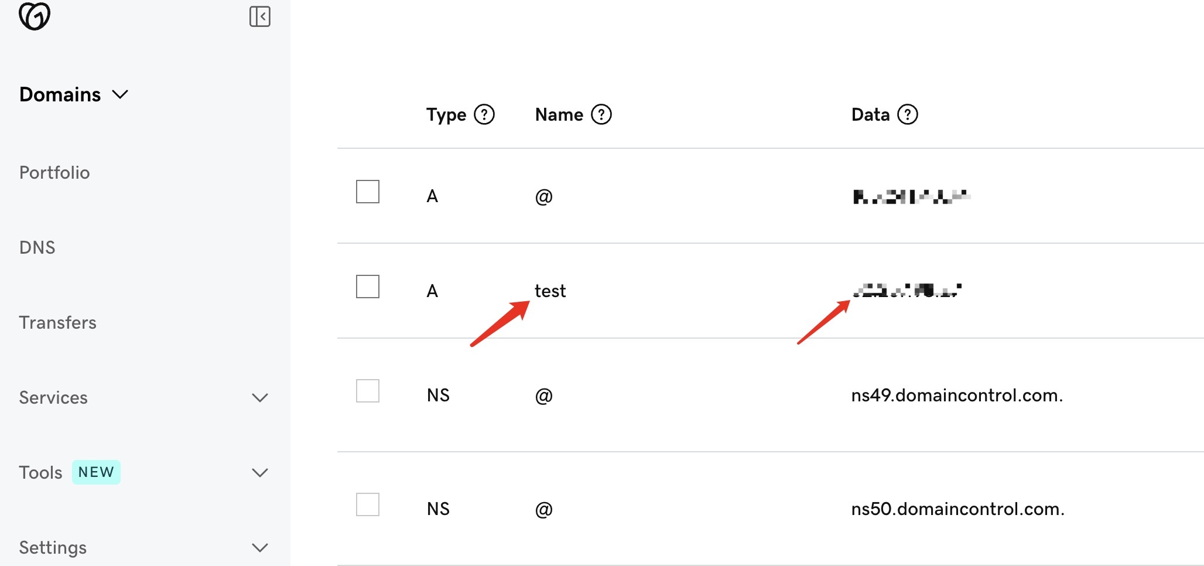Click the GoDaddy logo icon
1204x566 pixels.
(35, 16)
